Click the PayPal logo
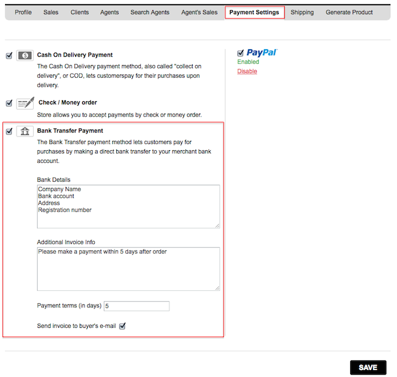 point(262,53)
